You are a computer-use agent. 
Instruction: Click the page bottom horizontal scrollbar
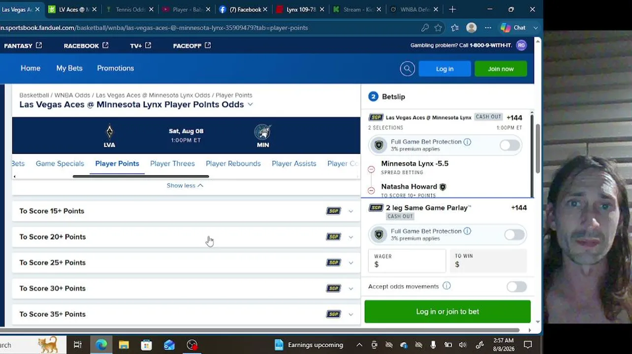click(x=261, y=330)
